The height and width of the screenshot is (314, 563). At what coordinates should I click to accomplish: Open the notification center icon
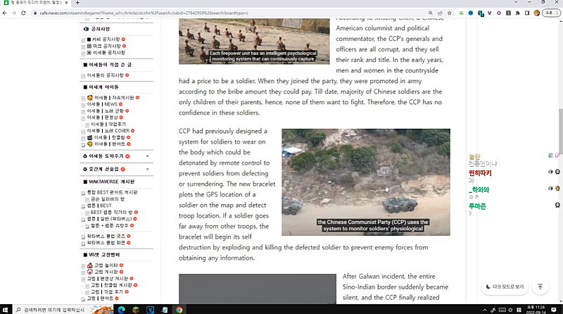[x=554, y=310]
